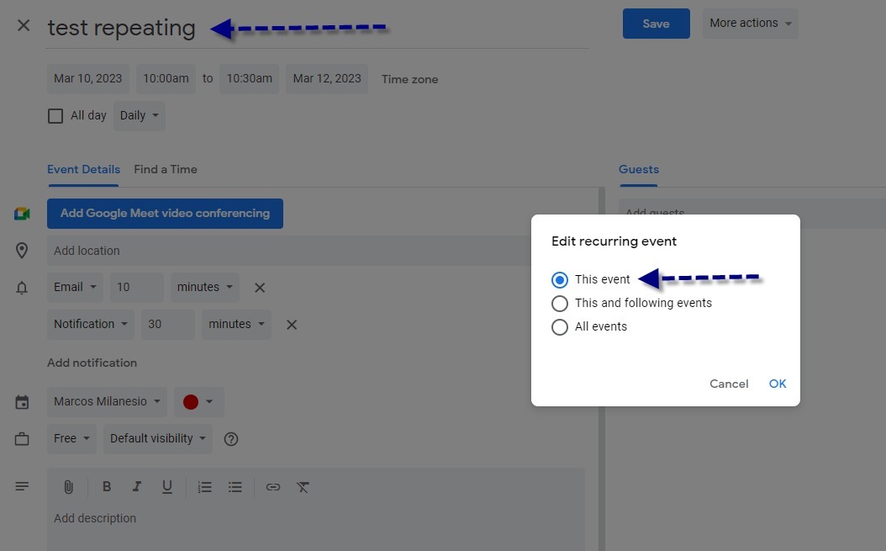The height and width of the screenshot is (551, 886).
Task: Open the Default visibility dropdown
Action: (x=157, y=438)
